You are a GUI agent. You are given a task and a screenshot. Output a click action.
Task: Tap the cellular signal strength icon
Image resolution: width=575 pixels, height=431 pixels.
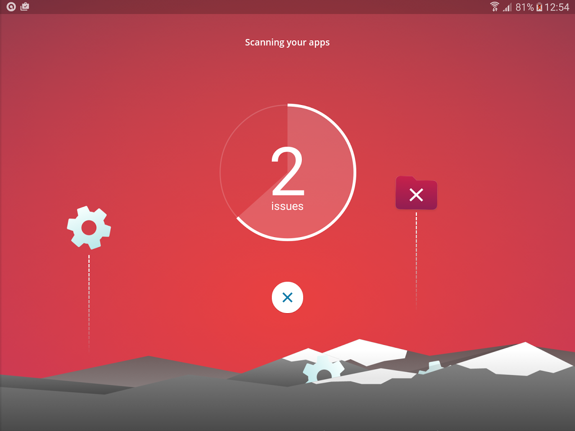[x=507, y=7]
